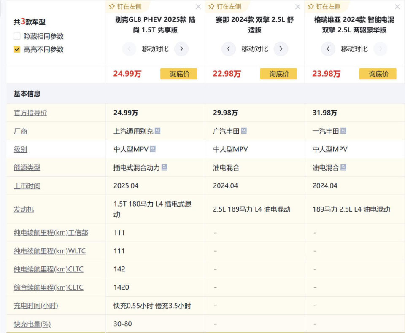Click 询底价 for 22.98万 Sienna

(278, 74)
